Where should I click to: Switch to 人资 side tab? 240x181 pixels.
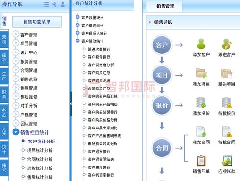[4, 131]
